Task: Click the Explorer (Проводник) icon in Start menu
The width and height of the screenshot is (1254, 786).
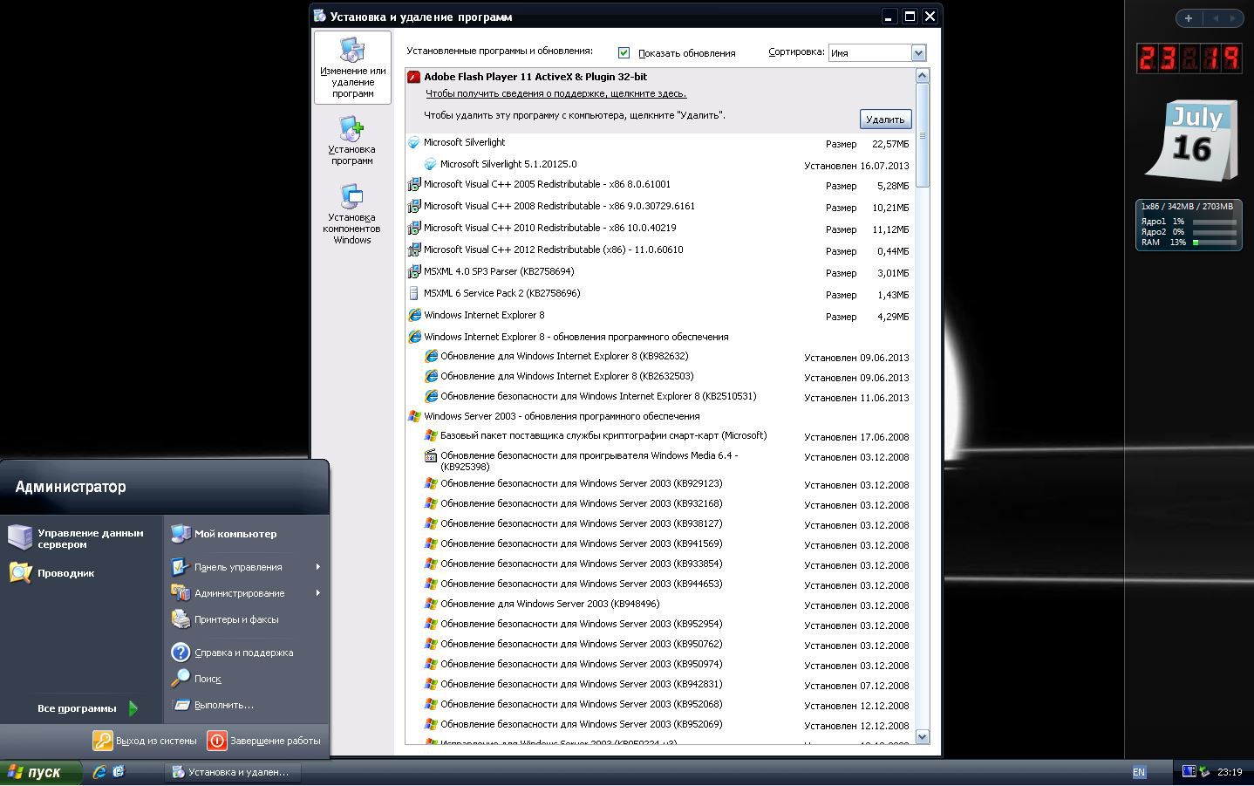Action: pyautogui.click(x=20, y=572)
